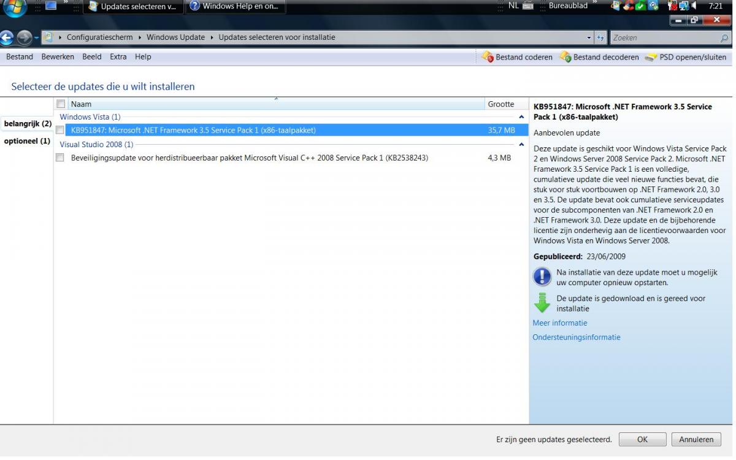
Task: Click the Control Panel icon in address bar
Action: 48,37
